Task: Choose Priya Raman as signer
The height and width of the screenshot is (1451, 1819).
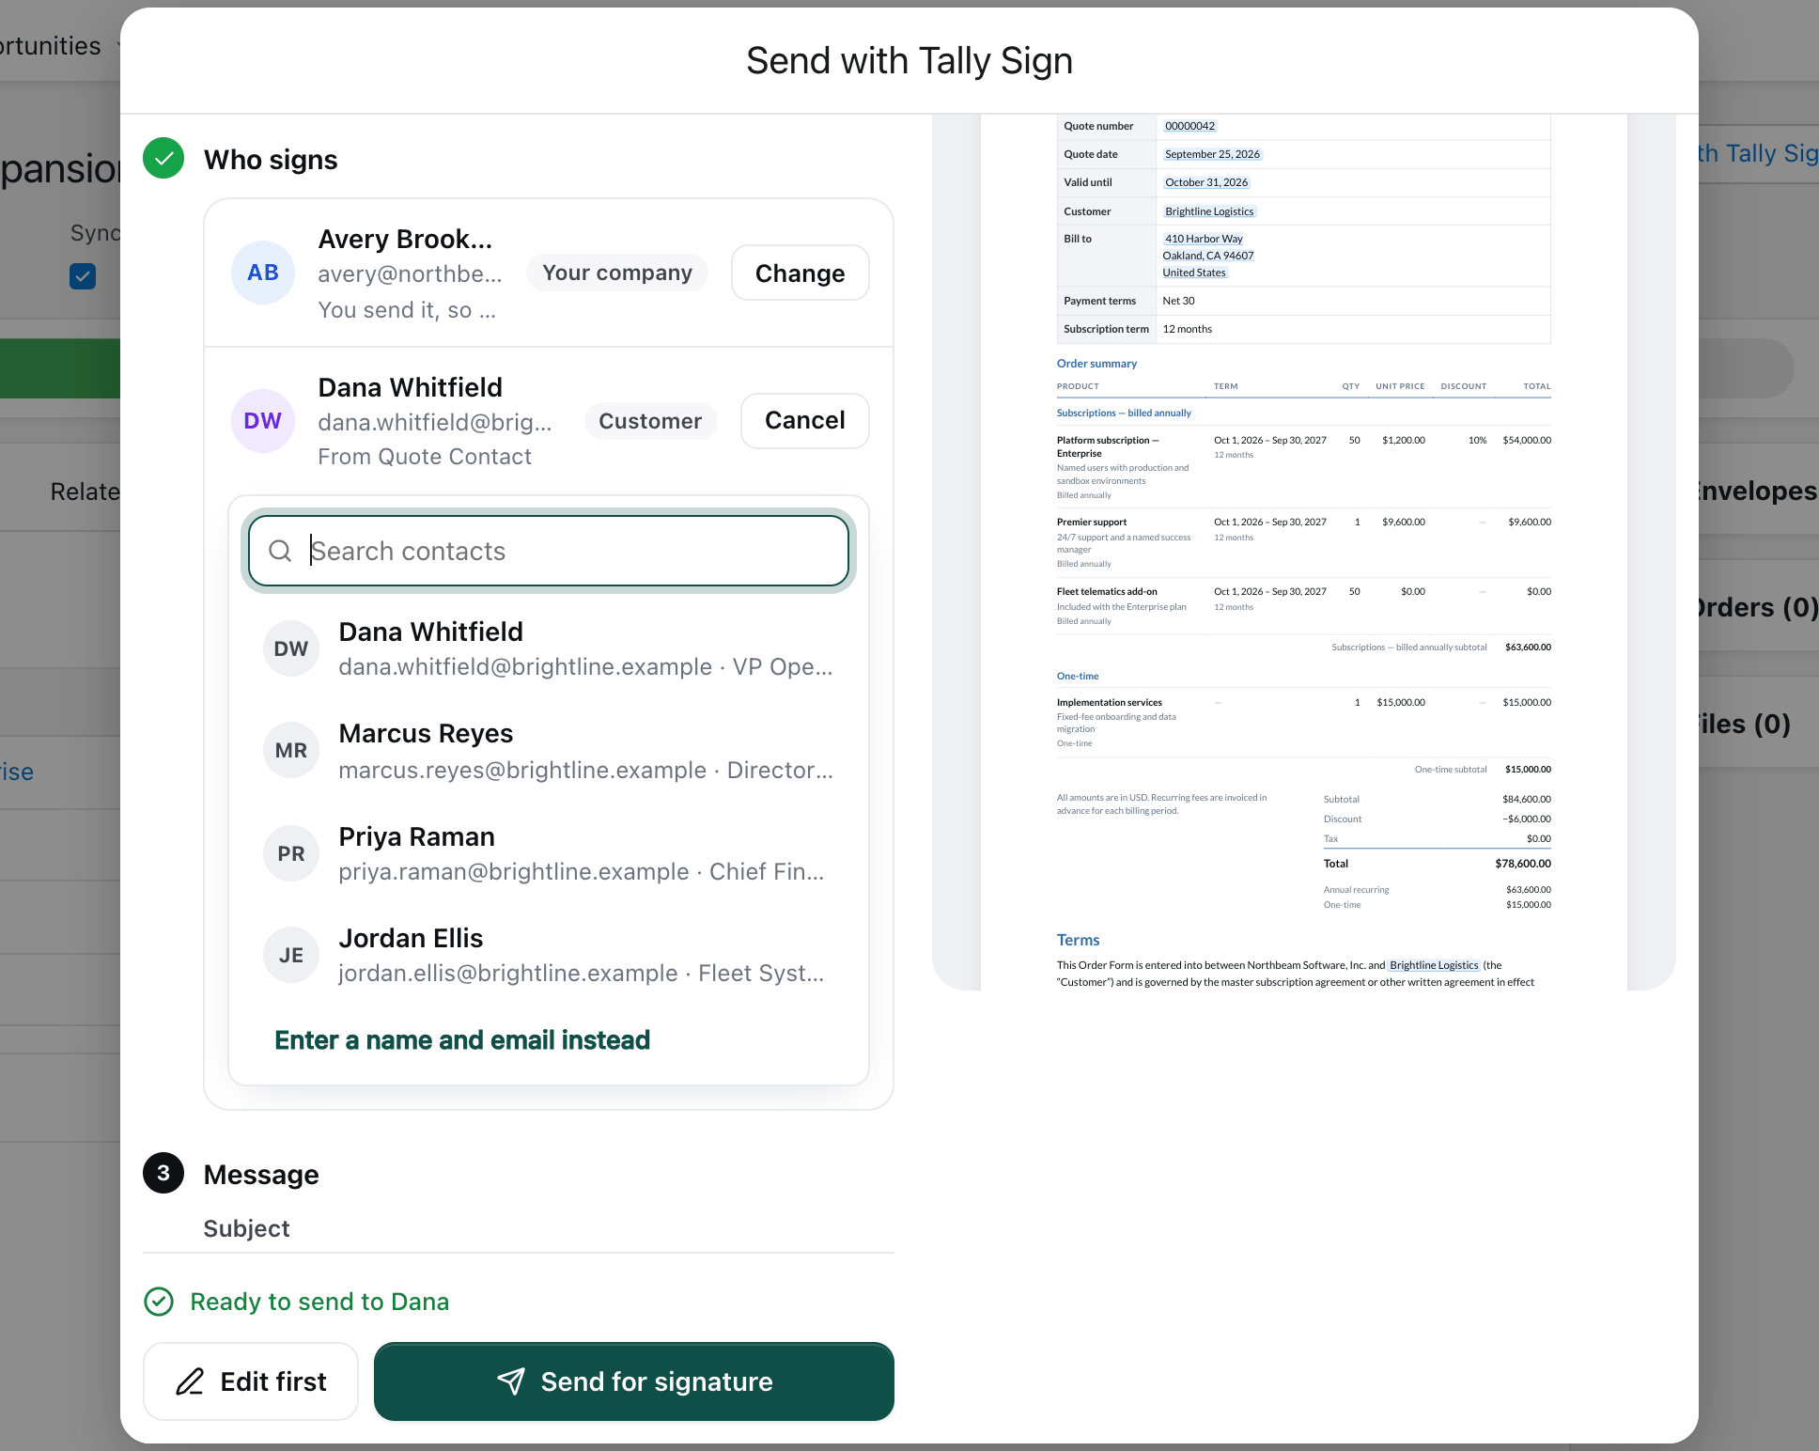Action: [549, 853]
